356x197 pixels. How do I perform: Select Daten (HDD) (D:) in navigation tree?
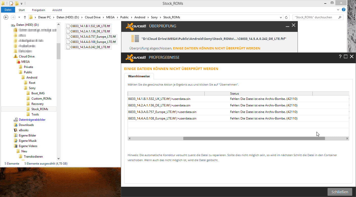click(27, 25)
